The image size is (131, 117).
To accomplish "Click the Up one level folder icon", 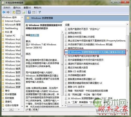I will coord(14,12).
